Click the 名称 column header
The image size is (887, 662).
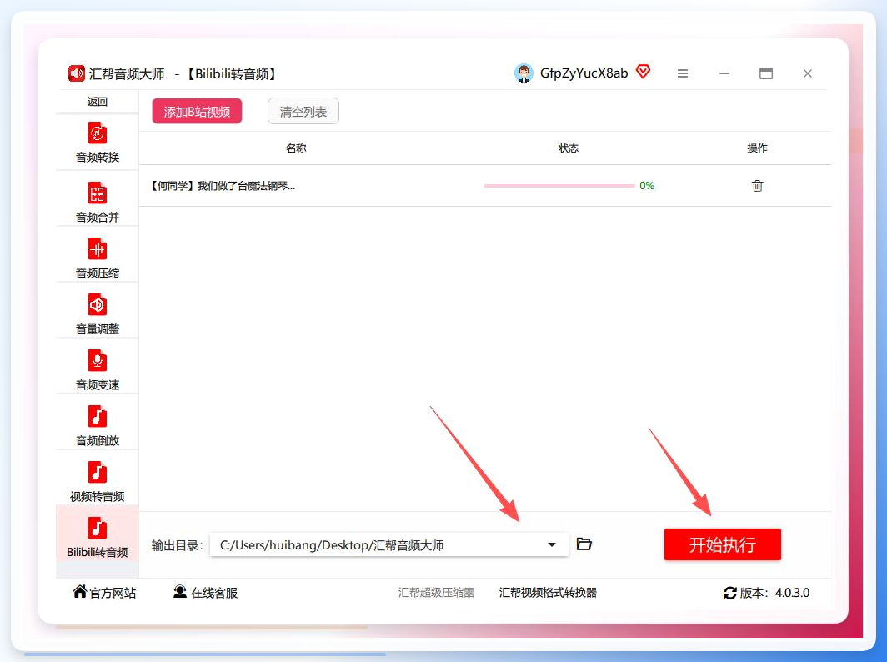pos(296,148)
